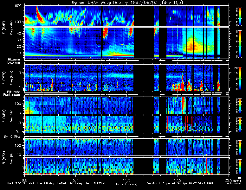Click the 11.5 time axis label
This screenshot has height=190, width=246.
(x=127, y=180)
